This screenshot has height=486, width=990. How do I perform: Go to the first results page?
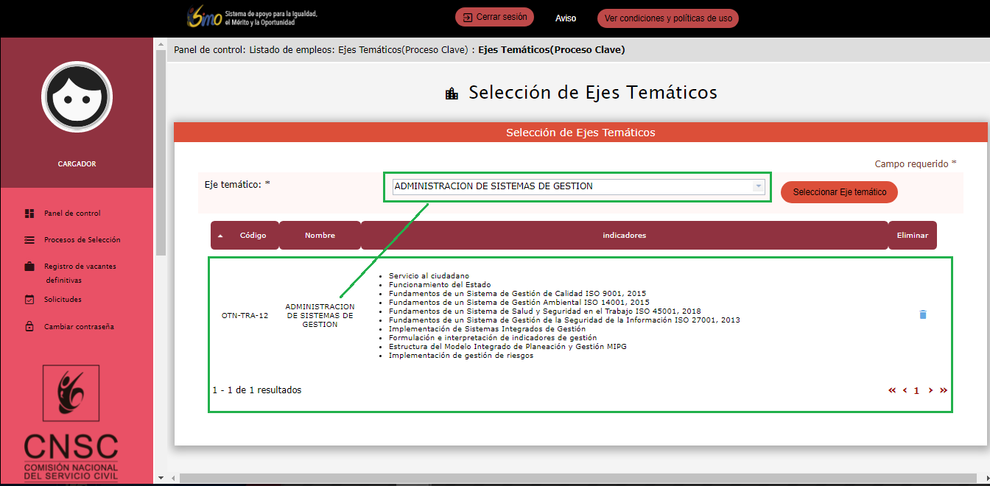(x=892, y=390)
